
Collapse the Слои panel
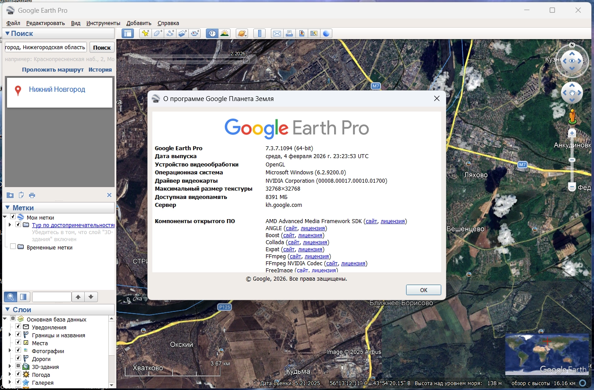(x=7, y=310)
